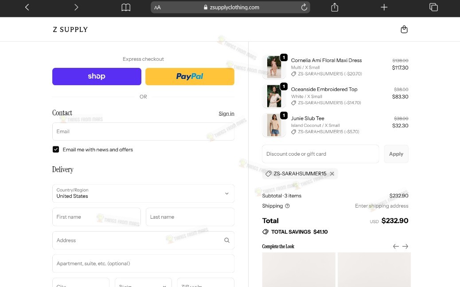Show previous Complete the Look items
The image size is (460, 287).
396,246
